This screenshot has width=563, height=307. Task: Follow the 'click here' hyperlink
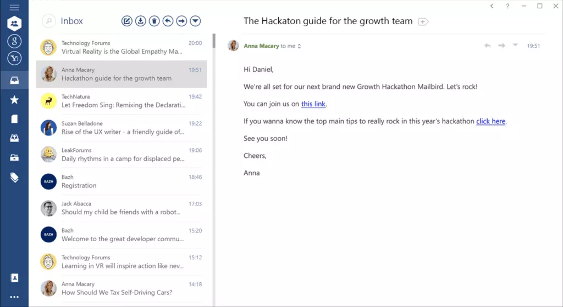491,121
